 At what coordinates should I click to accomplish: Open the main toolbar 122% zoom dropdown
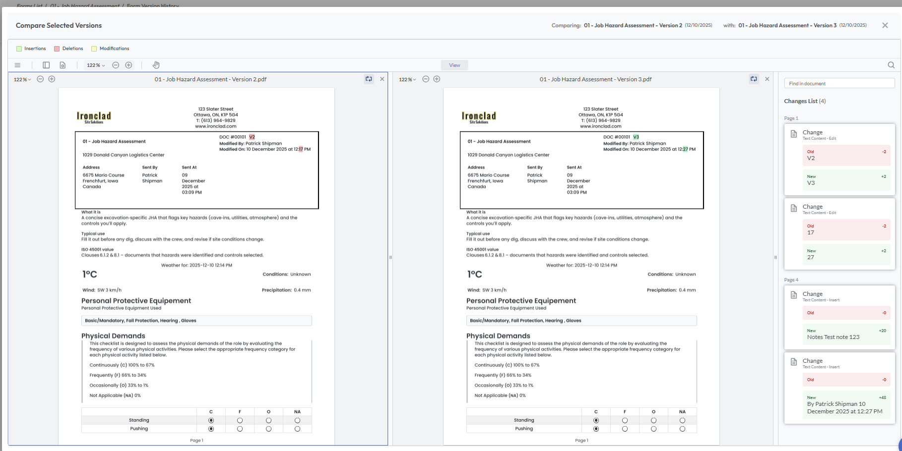tap(96, 65)
